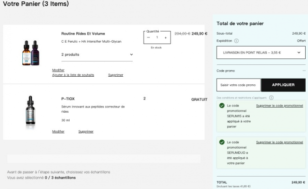This screenshot has height=189, width=308.
Task: Open the two-serum routine product thumbnail
Action: point(31,53)
